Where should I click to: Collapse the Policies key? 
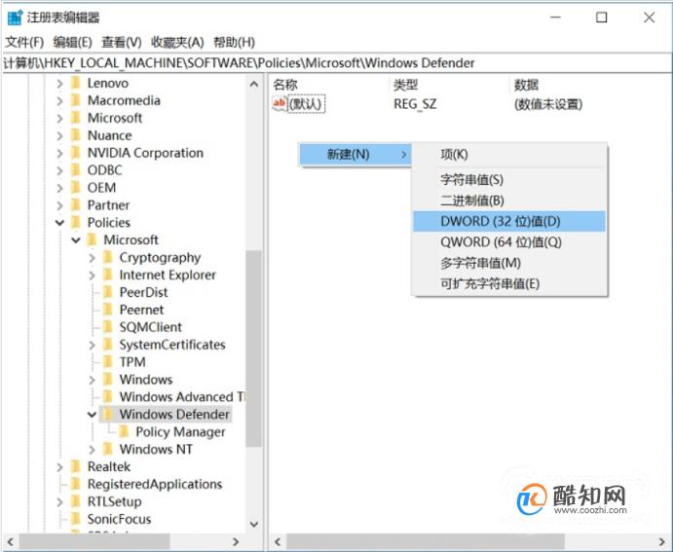(x=59, y=223)
